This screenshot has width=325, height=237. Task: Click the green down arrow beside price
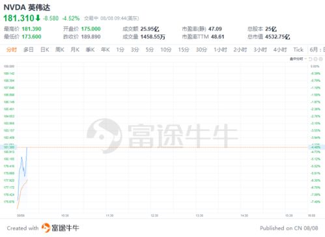tap(38, 18)
